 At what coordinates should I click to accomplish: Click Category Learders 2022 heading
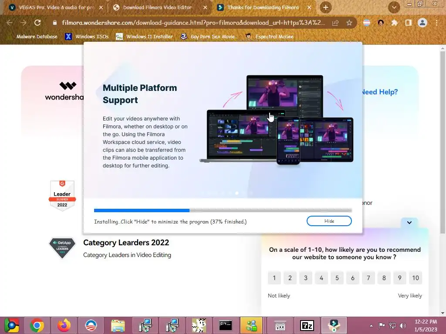tap(126, 243)
